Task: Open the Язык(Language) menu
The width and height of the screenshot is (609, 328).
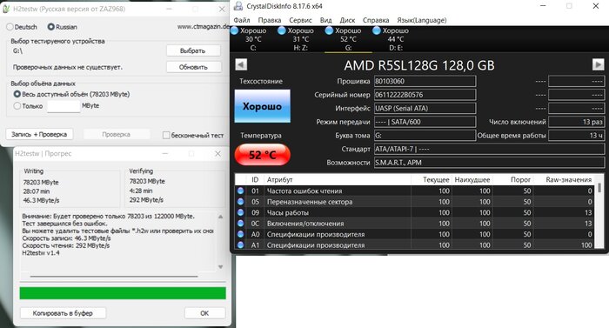Action: [421, 20]
